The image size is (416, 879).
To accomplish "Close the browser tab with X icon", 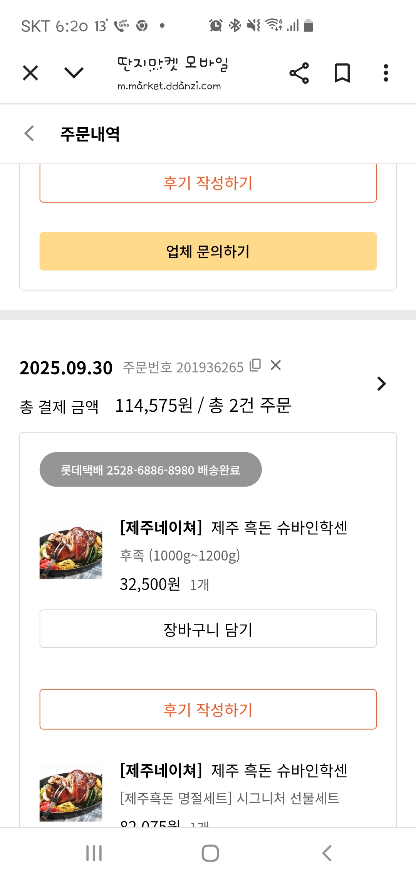I will pos(30,73).
